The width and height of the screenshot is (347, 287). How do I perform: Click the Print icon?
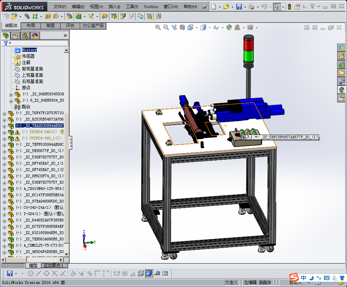(x=251, y=7)
